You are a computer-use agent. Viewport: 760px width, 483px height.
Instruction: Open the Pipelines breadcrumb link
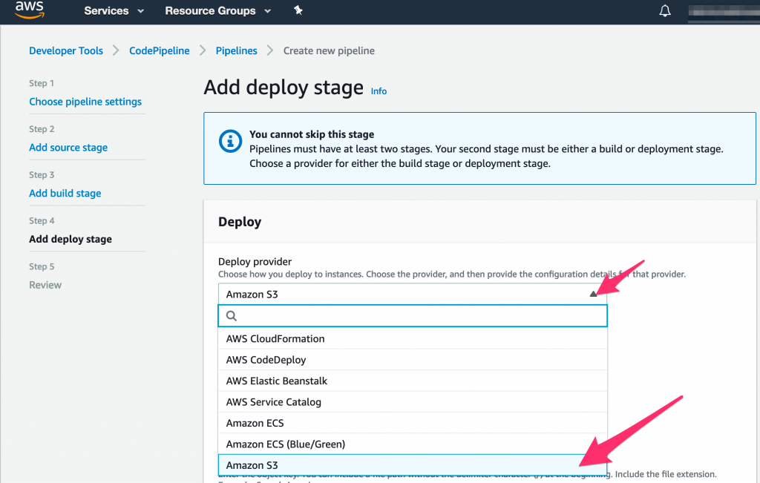coord(236,50)
